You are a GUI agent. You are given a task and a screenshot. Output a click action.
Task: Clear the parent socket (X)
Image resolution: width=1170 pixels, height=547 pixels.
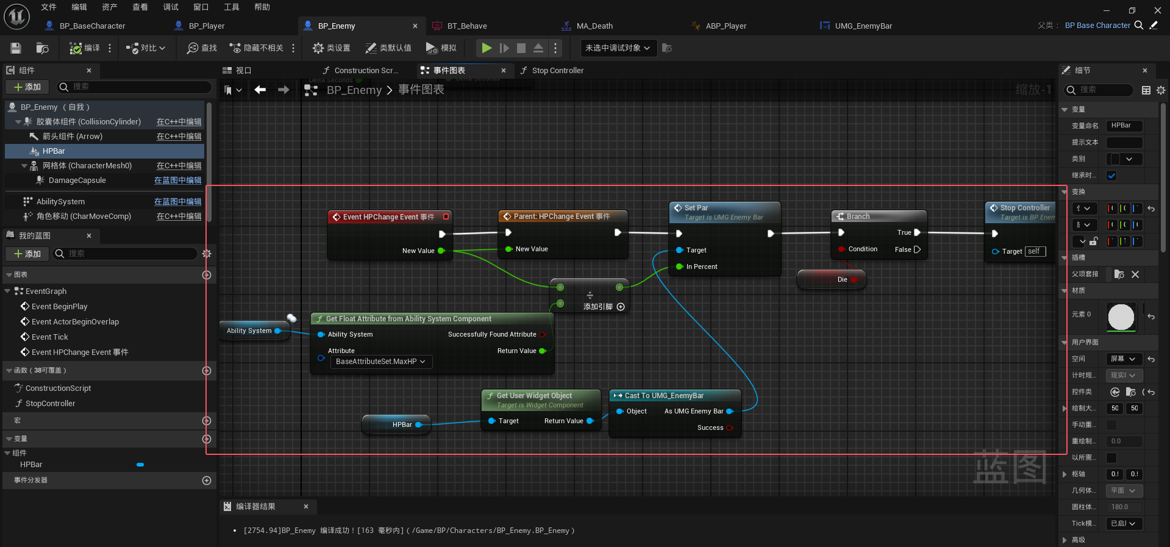point(1135,274)
